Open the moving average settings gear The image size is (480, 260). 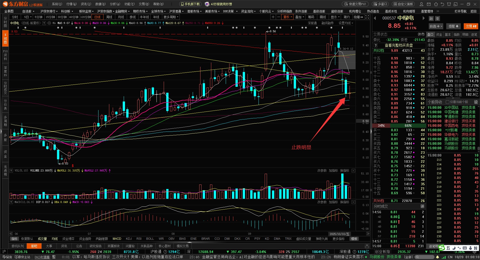49,23
